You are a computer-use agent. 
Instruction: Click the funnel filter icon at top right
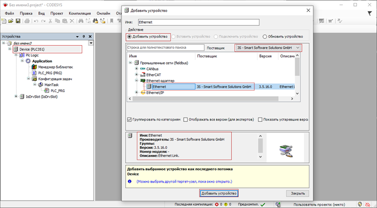370,14
